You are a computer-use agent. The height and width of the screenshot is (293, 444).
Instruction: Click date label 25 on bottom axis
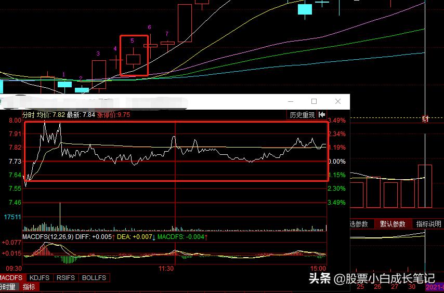point(360,286)
